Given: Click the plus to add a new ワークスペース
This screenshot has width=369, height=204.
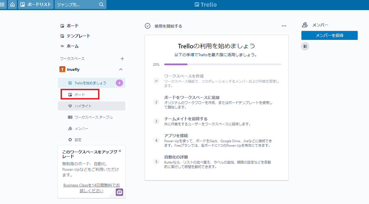Looking at the screenshot, I should click(x=122, y=59).
